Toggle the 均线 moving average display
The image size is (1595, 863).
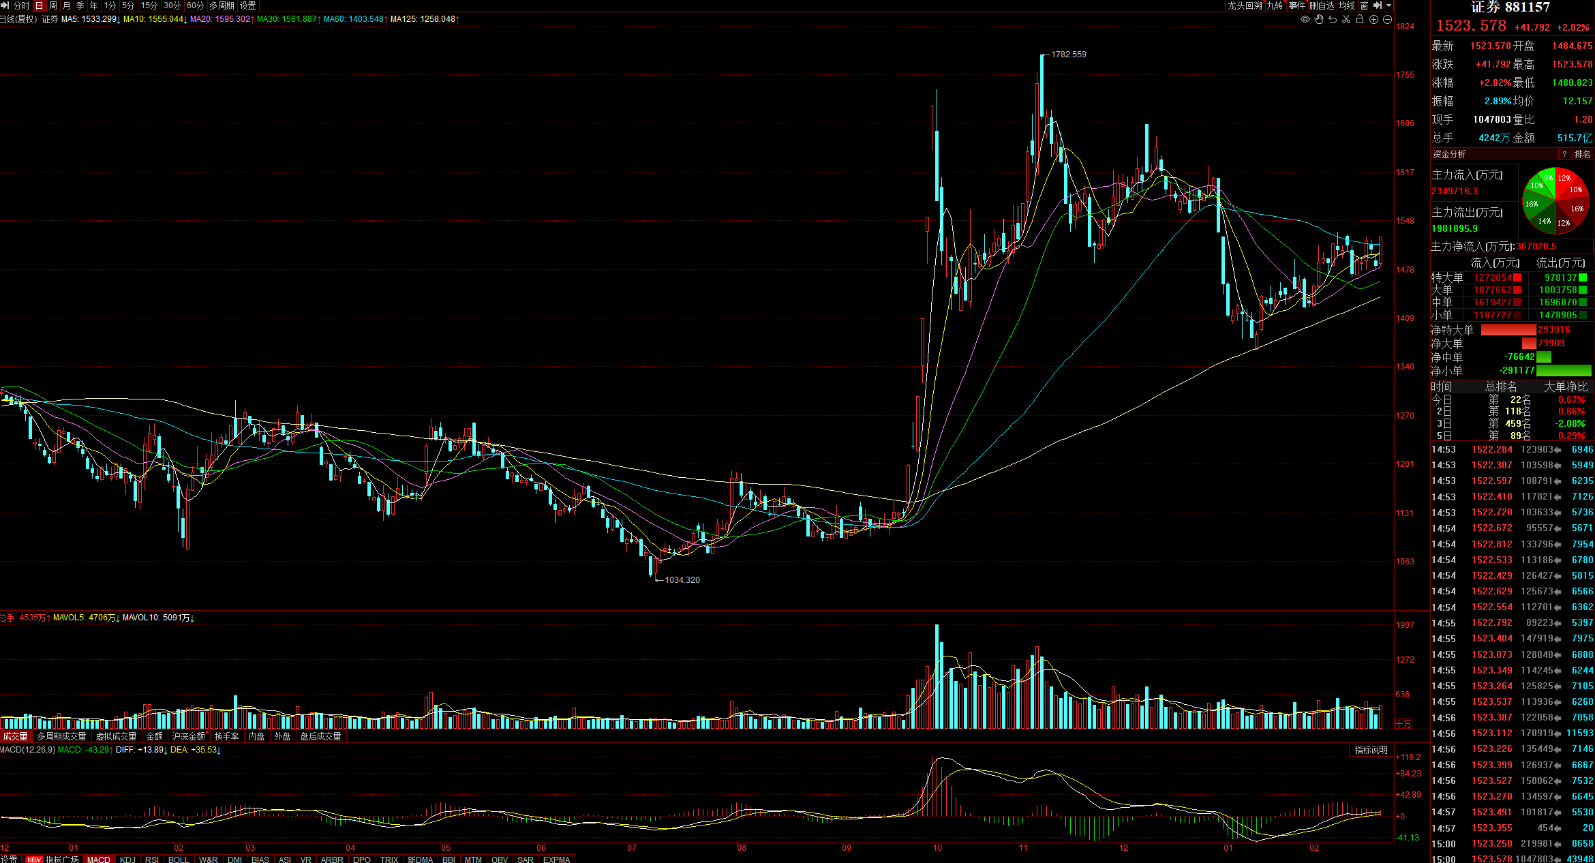[x=1347, y=5]
